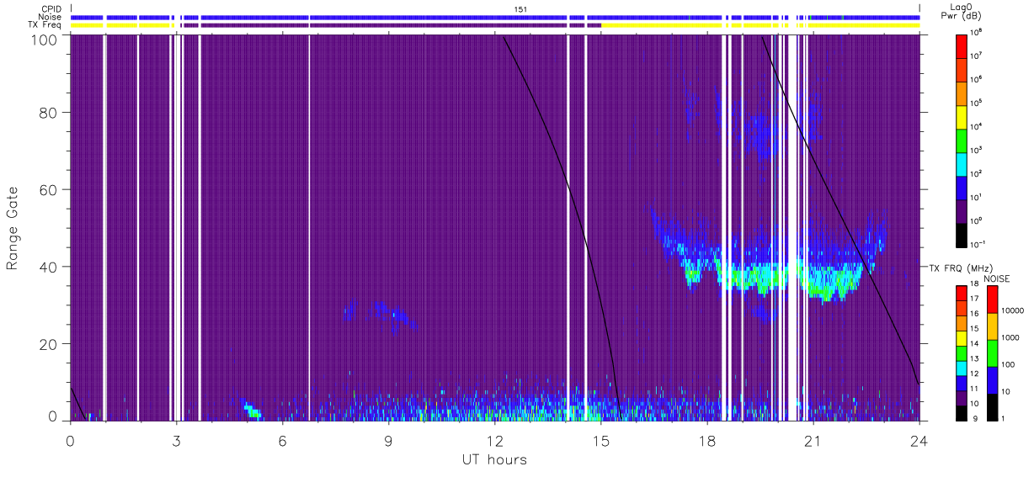1034x477 pixels.
Task: Select the red 17–18 MHz frequency swatch
Action: point(962,293)
